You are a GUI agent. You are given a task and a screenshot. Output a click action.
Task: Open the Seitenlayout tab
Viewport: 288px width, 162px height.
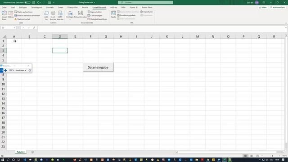pos(36,7)
